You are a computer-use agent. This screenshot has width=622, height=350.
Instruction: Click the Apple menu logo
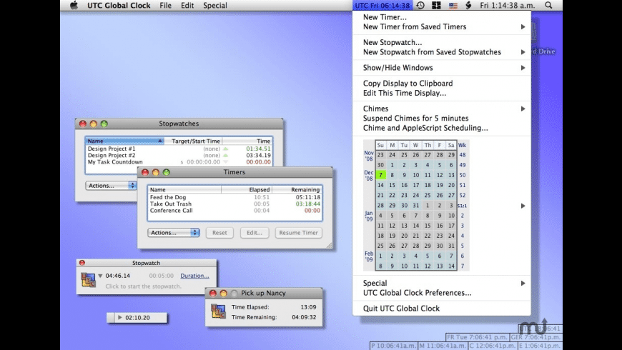tap(74, 5)
